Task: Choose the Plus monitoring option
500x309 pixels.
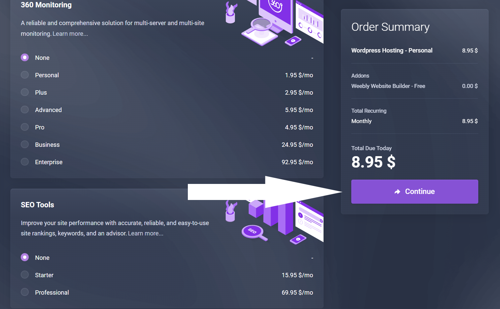Action: coord(25,92)
